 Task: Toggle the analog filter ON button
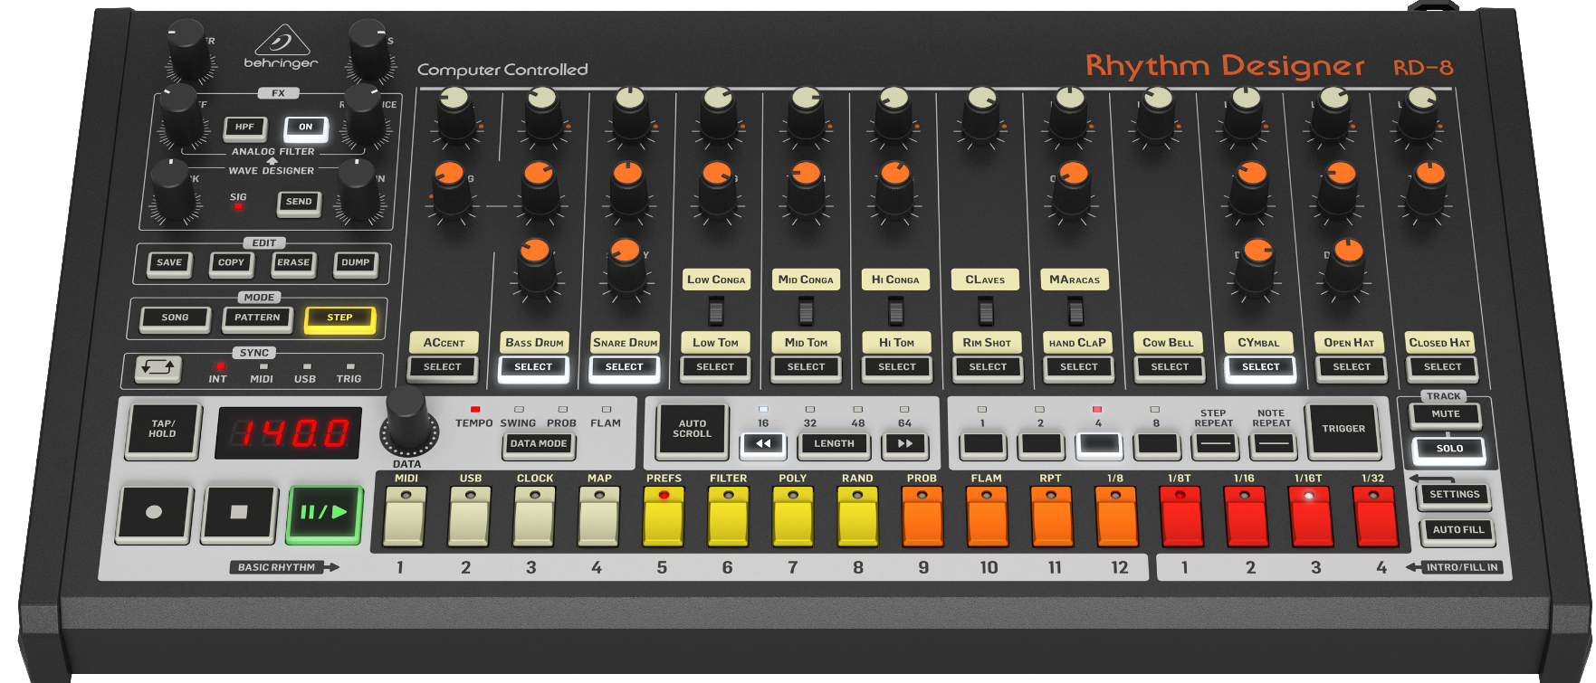pyautogui.click(x=306, y=128)
